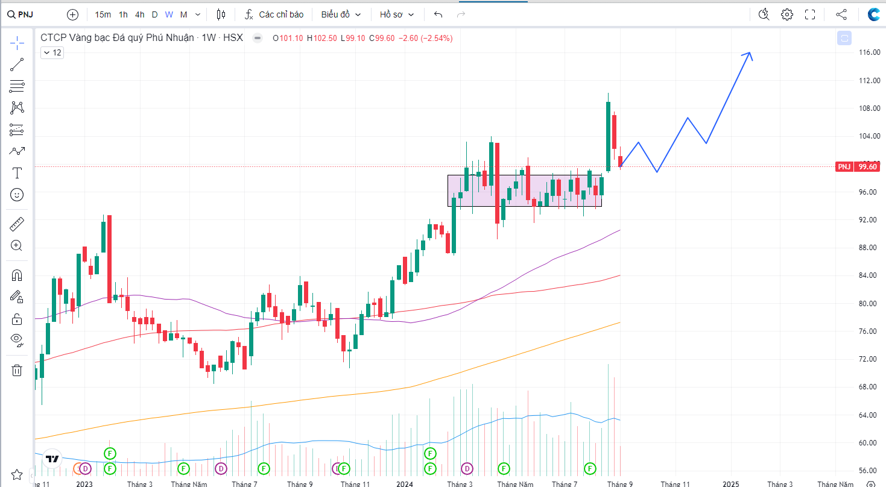Screen dimensions: 886x487
Task: Open candlestick chart type selector
Action: click(221, 14)
